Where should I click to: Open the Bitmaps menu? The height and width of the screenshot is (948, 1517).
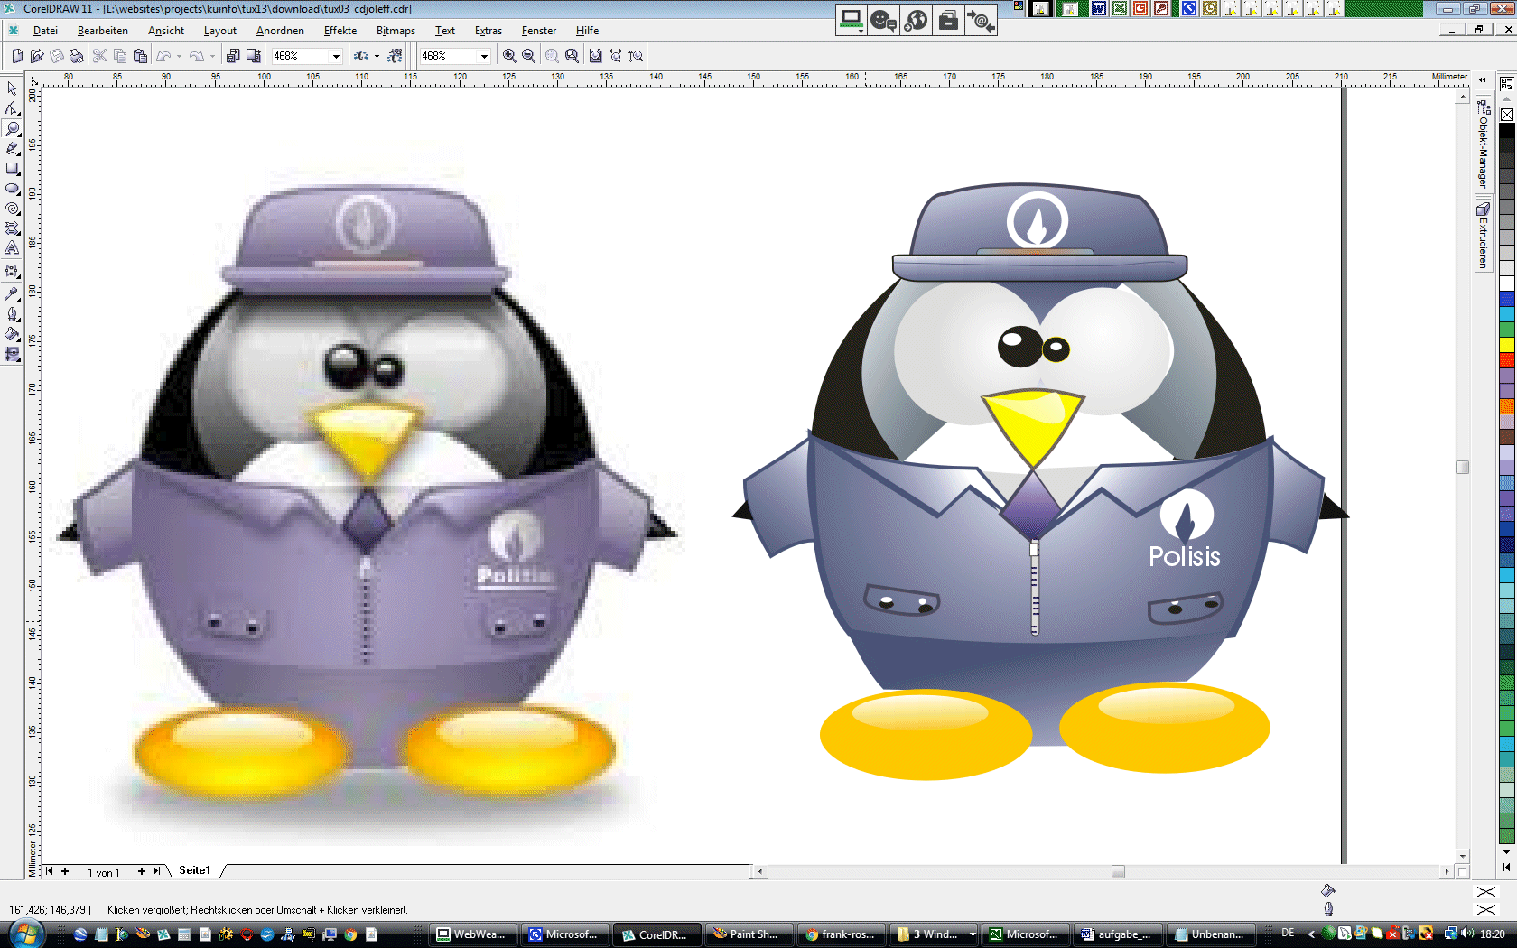396,31
